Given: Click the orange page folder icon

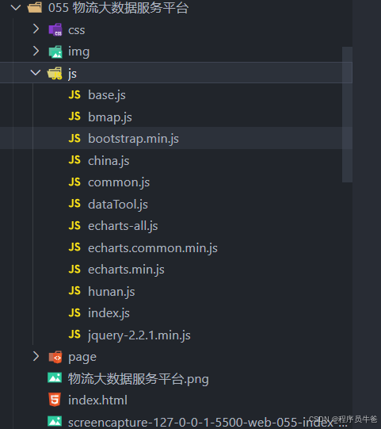Looking at the screenshot, I should coord(55,357).
